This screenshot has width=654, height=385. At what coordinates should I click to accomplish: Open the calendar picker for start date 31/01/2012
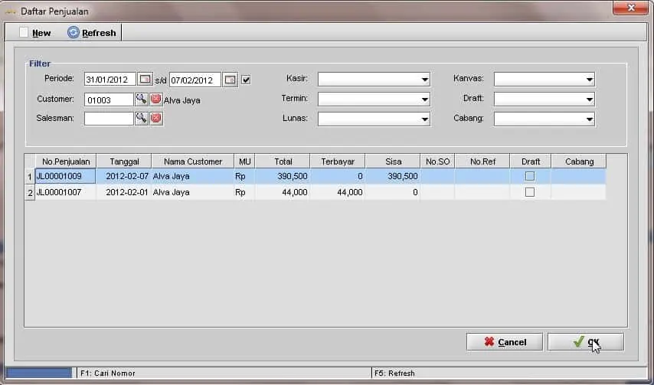tap(146, 79)
